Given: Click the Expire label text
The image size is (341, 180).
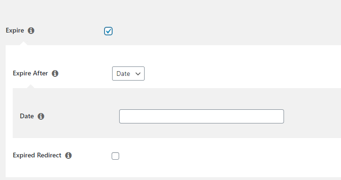Looking at the screenshot, I should tap(15, 31).
